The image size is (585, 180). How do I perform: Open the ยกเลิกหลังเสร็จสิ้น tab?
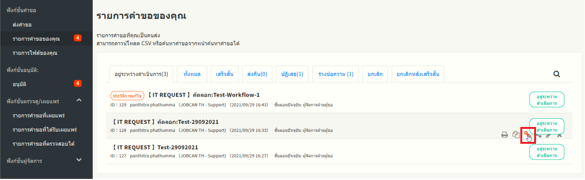pyautogui.click(x=418, y=74)
